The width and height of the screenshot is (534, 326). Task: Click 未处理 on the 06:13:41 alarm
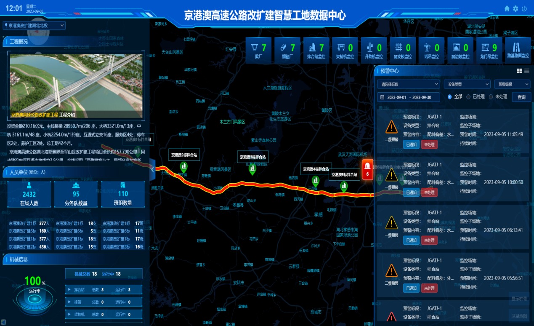point(429,240)
